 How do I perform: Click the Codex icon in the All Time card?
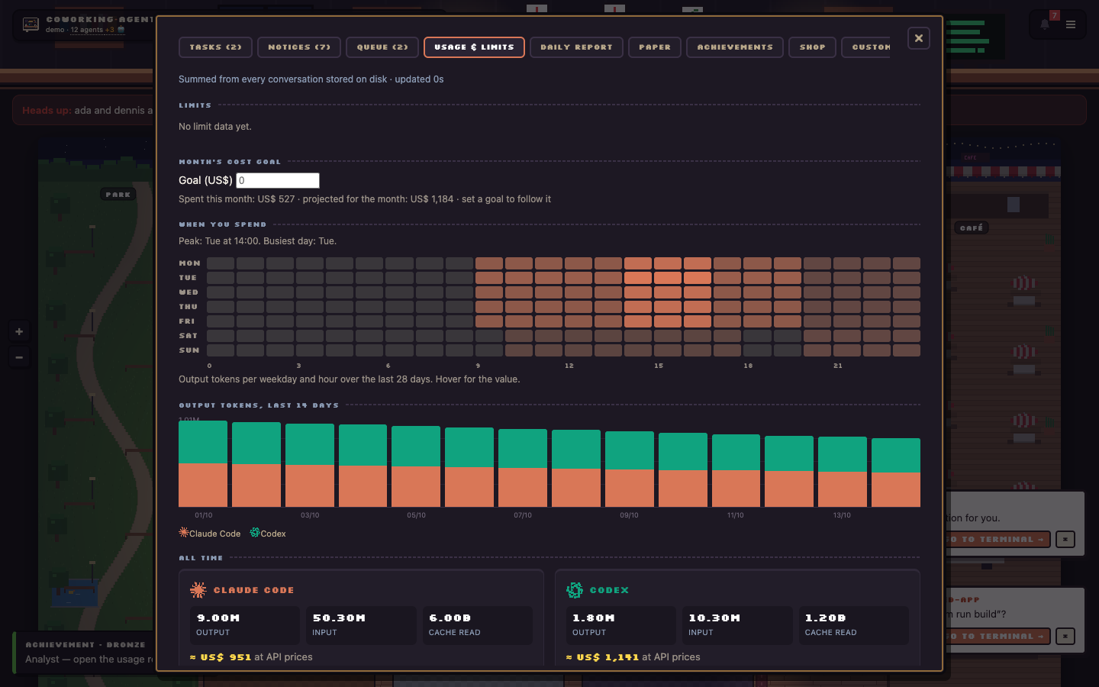pyautogui.click(x=575, y=590)
